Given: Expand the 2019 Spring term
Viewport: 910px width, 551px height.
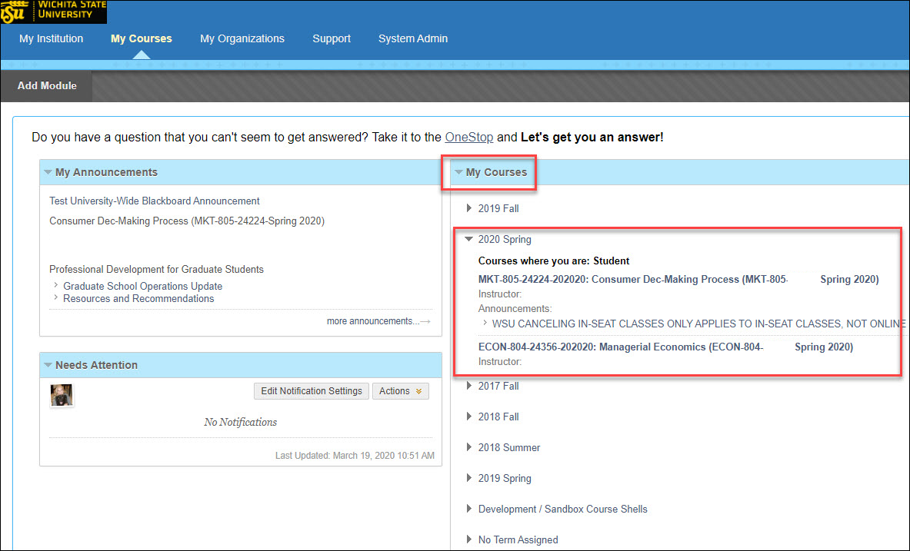Looking at the screenshot, I should (x=469, y=478).
